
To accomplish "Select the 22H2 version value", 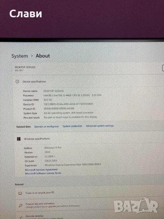I will pos(47,152).
